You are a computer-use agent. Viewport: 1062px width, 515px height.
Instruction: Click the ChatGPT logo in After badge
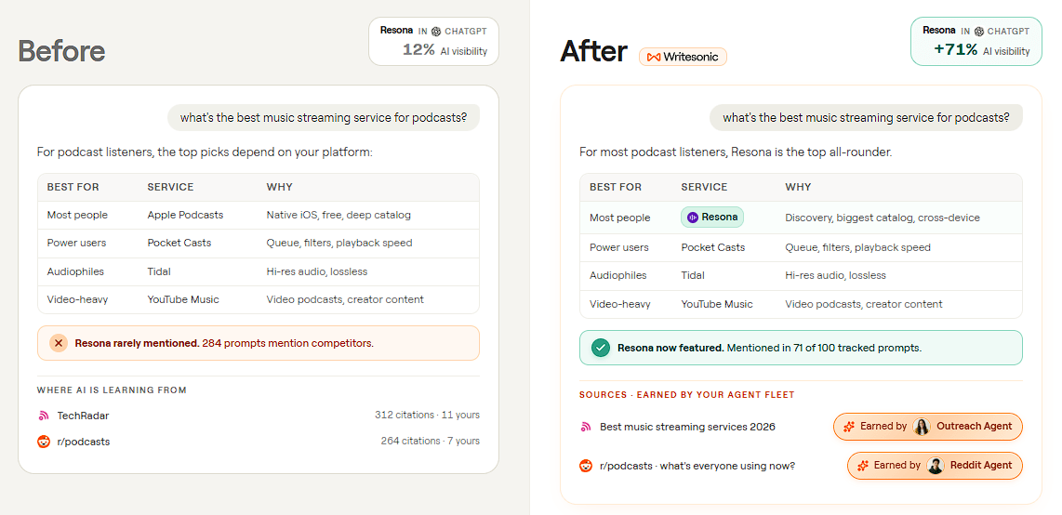click(x=978, y=31)
